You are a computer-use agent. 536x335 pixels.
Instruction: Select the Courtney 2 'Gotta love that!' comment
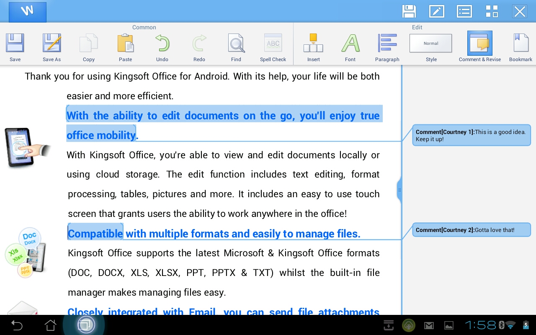471,230
